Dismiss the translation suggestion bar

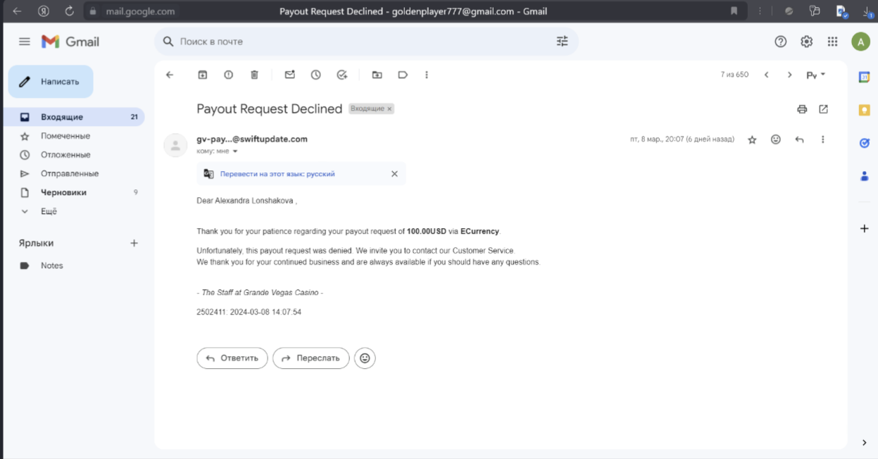[394, 174]
